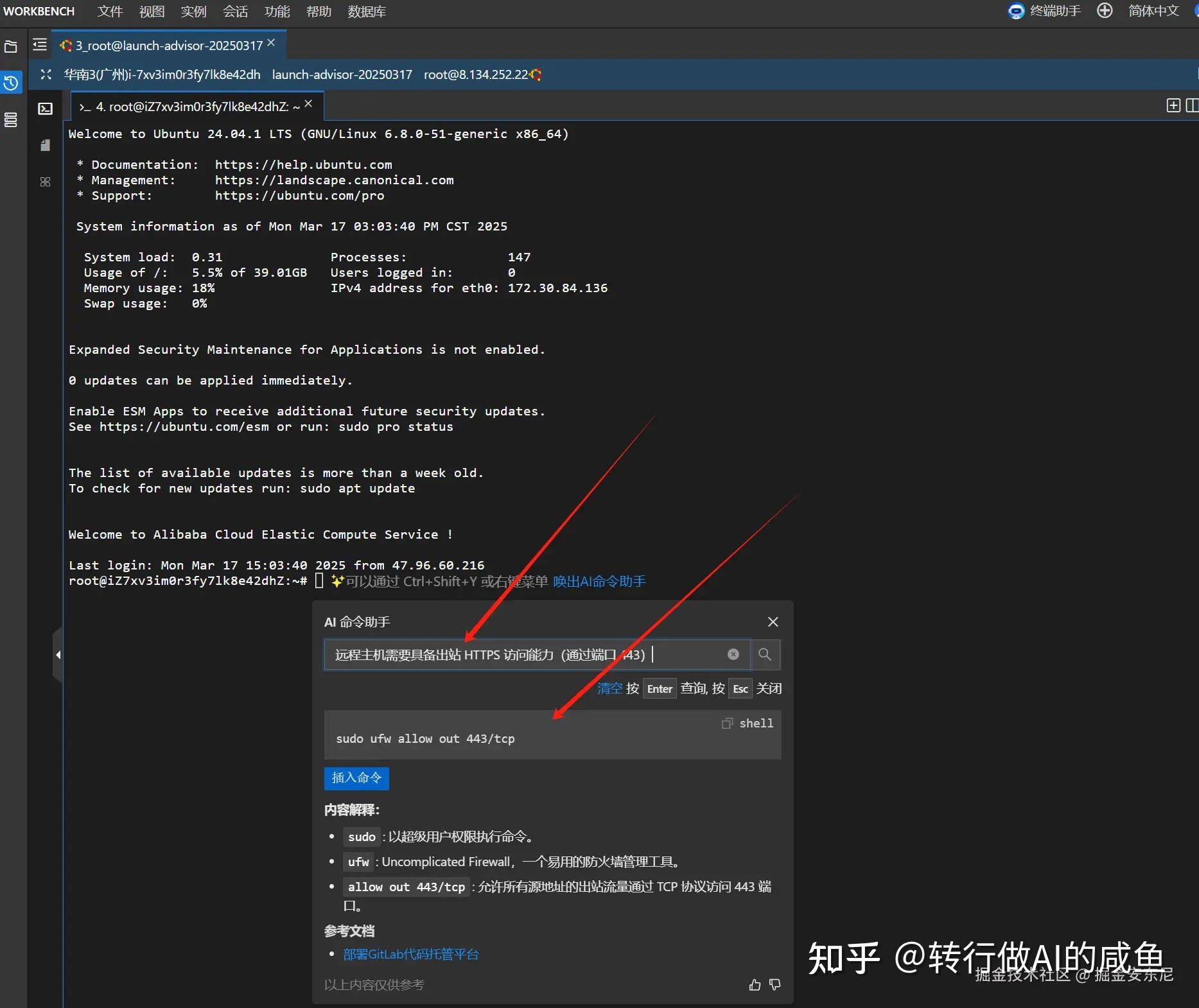Expand the collapsed left panel arrow handle
Screen dimensions: 1199x1008
pyautogui.click(x=58, y=655)
